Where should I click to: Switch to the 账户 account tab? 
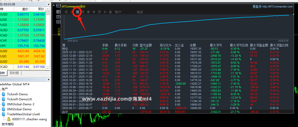tap(118, 12)
